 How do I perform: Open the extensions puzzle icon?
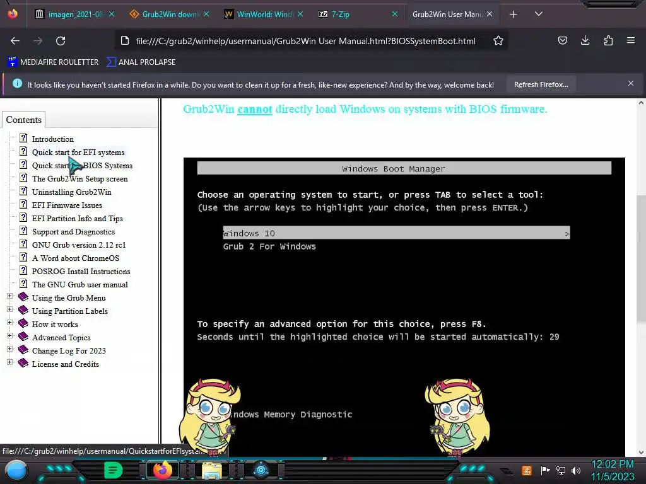point(608,40)
